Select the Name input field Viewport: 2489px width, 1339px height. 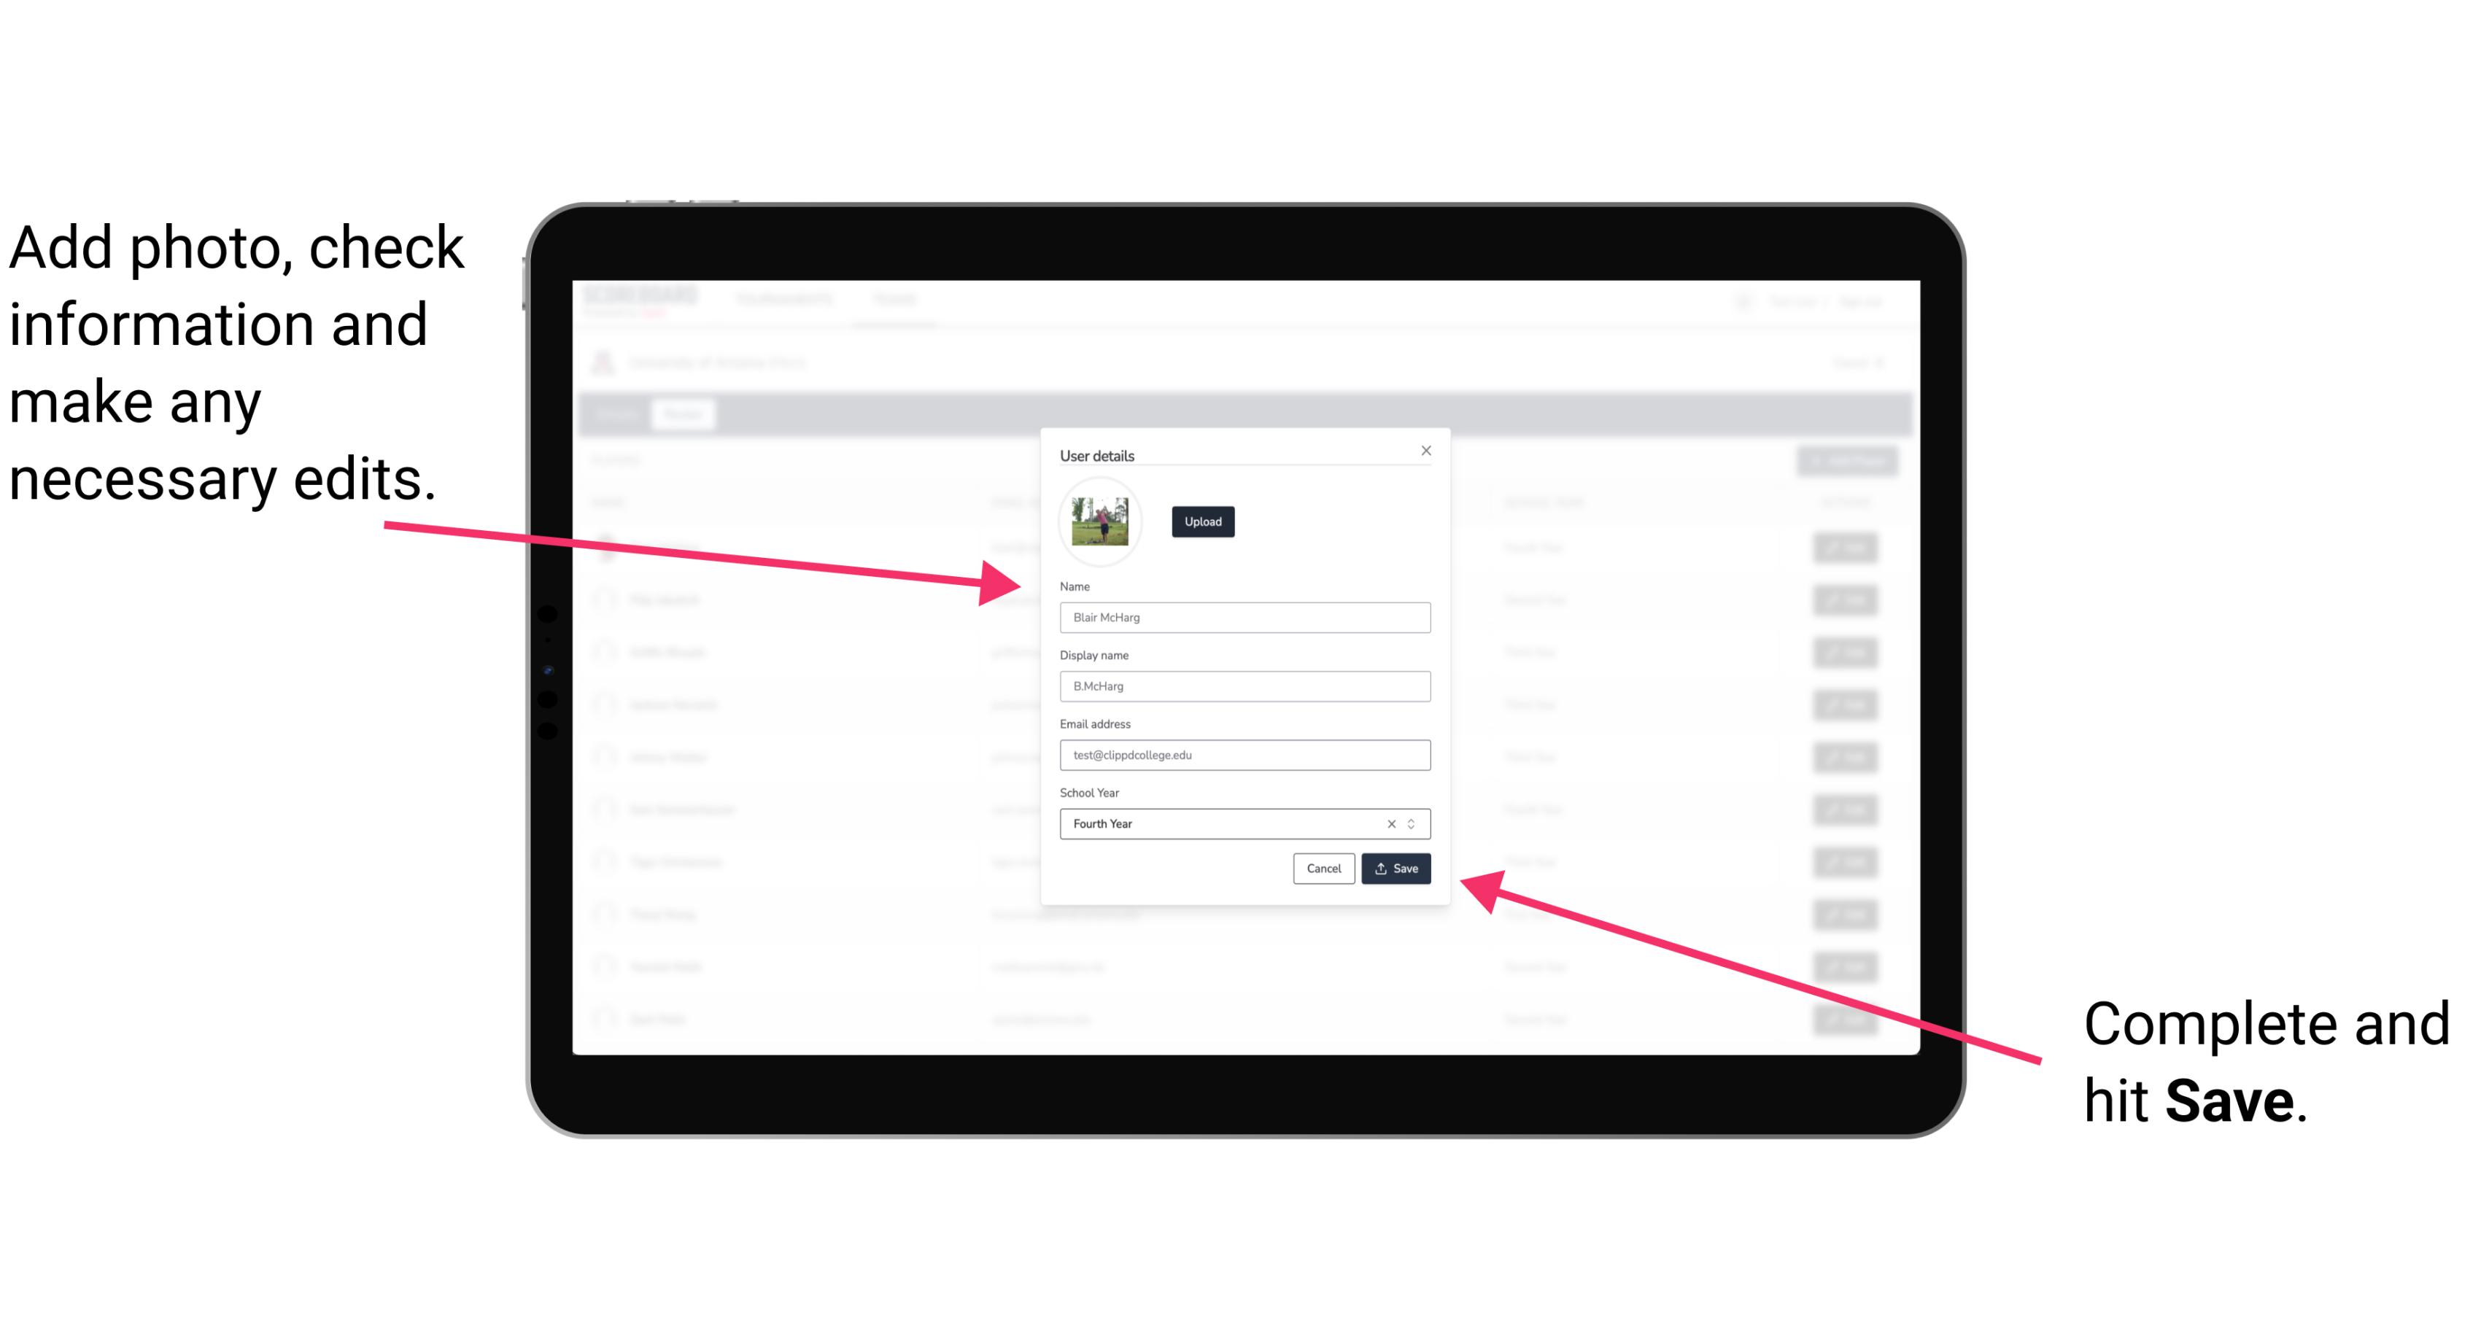click(x=1245, y=617)
